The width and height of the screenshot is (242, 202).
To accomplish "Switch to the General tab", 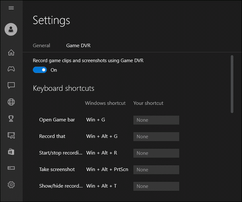I will coord(41,45).
